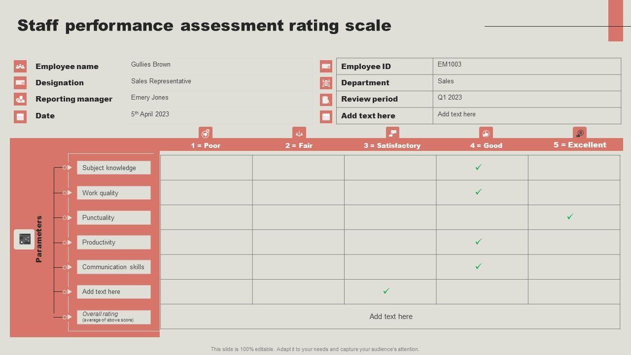Click the Punctuality checkmark under Excellent
The image size is (631, 355).
570,217
